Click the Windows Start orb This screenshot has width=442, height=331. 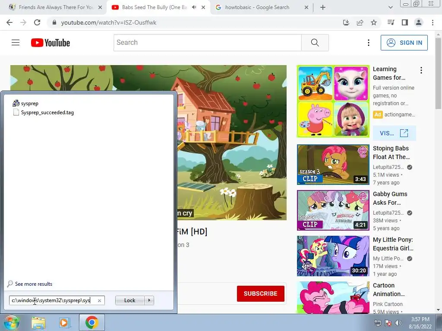tap(12, 322)
